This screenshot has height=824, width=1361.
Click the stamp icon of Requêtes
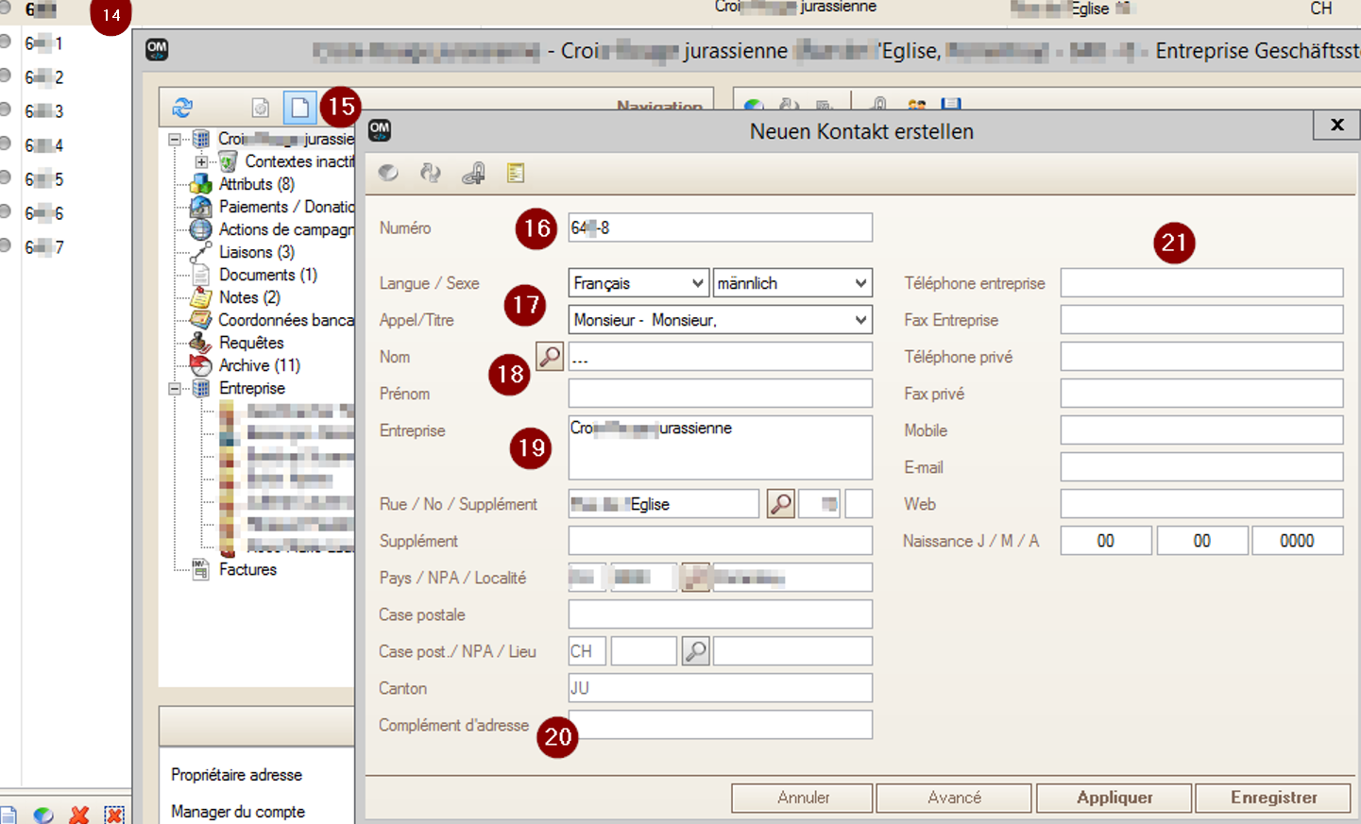coord(200,343)
